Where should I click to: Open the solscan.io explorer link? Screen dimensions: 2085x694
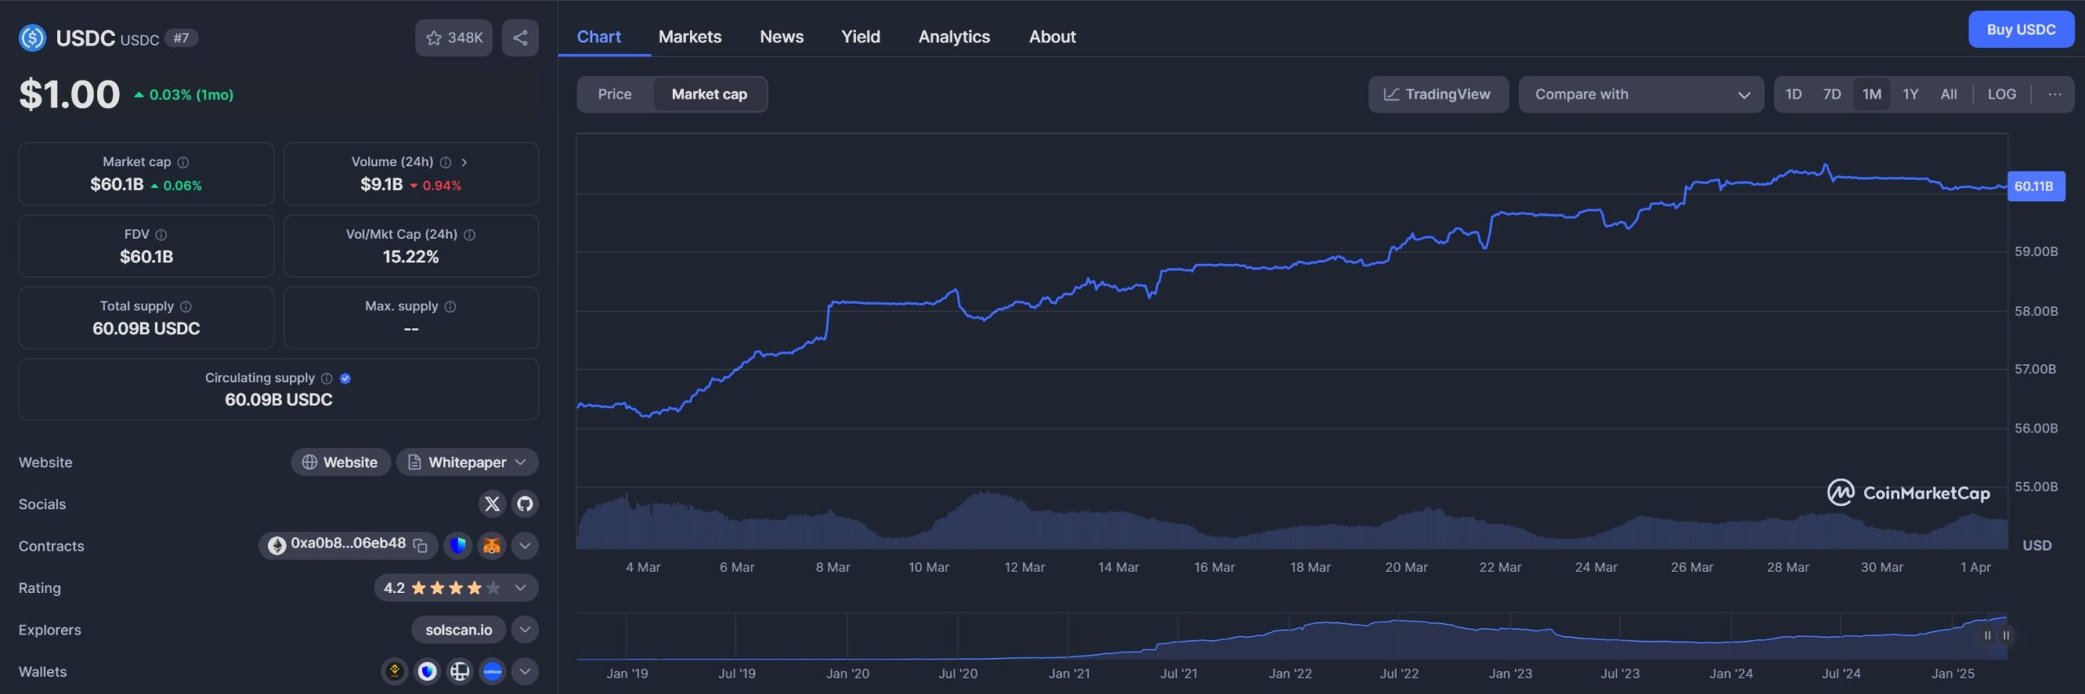(x=459, y=630)
